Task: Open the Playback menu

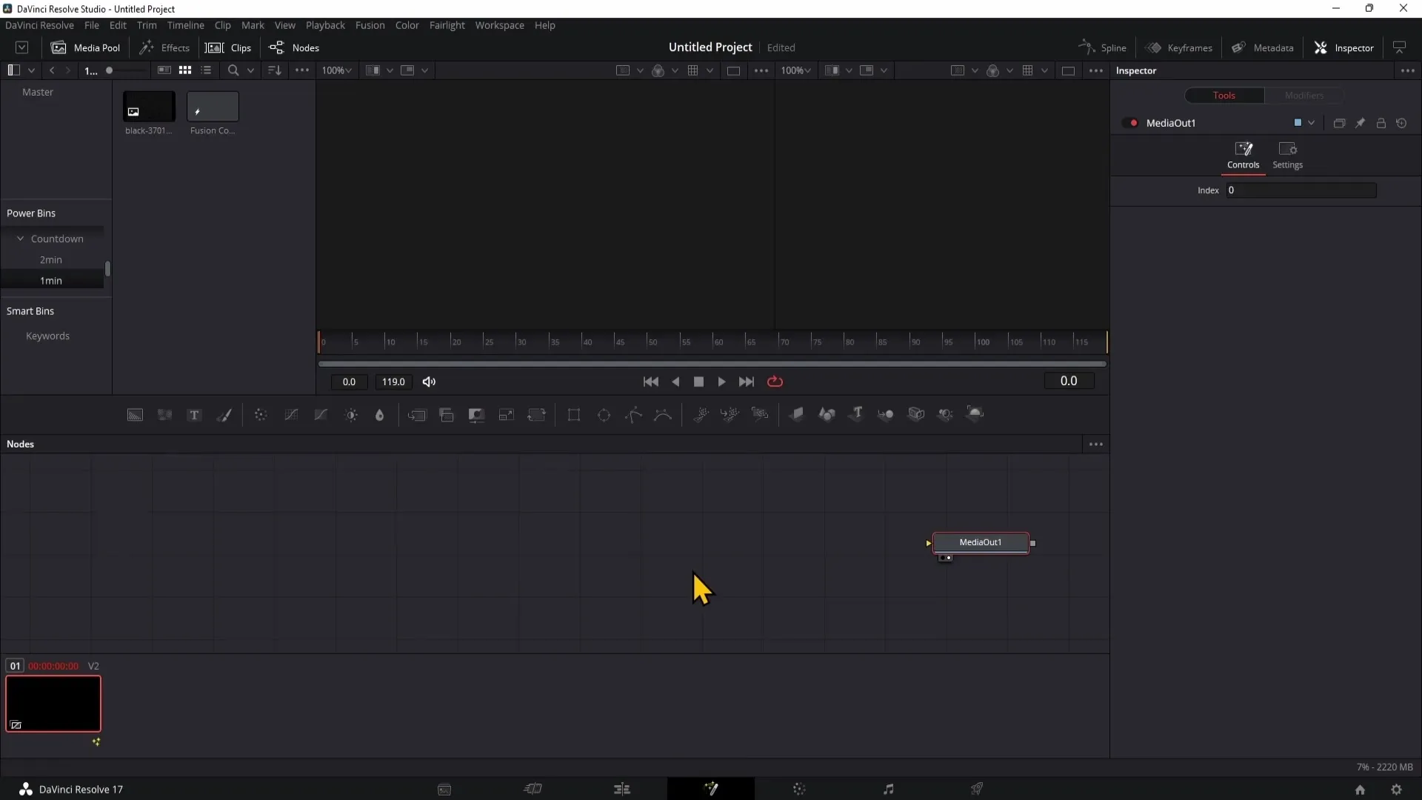Action: [325, 24]
